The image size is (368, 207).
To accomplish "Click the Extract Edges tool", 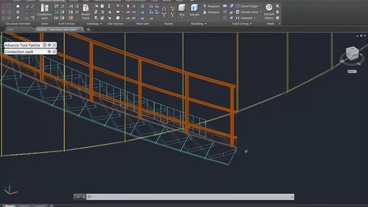I will click(247, 6).
